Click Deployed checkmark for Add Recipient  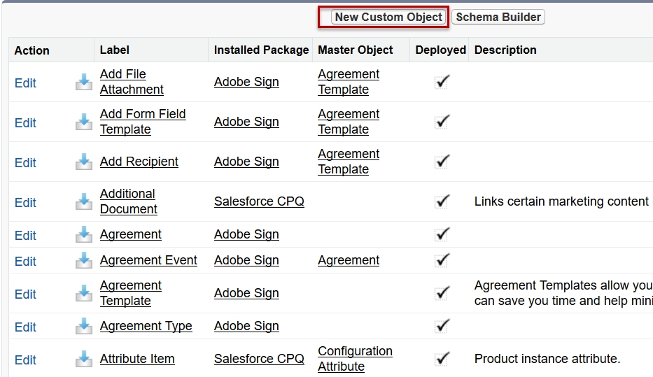tap(442, 162)
